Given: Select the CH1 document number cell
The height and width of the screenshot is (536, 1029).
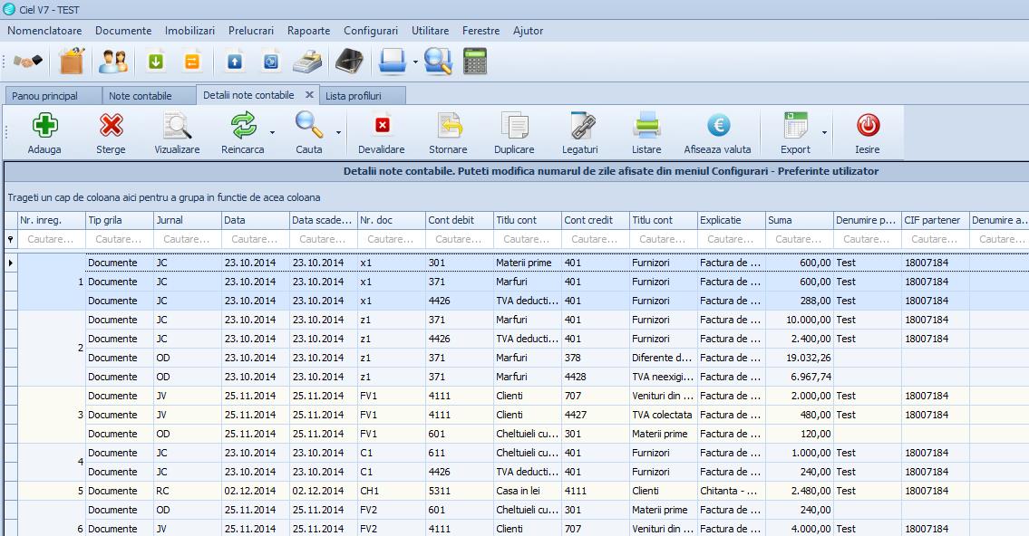Looking at the screenshot, I should point(392,491).
